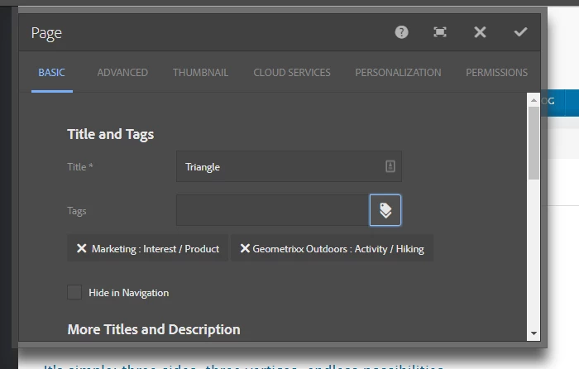Focus the empty Tags input field
Screen dimensions: 579x369
coord(272,210)
